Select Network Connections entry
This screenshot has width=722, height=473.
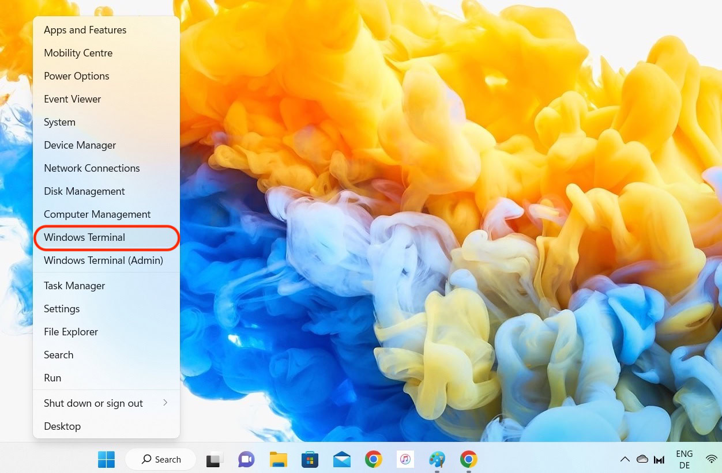(107, 168)
